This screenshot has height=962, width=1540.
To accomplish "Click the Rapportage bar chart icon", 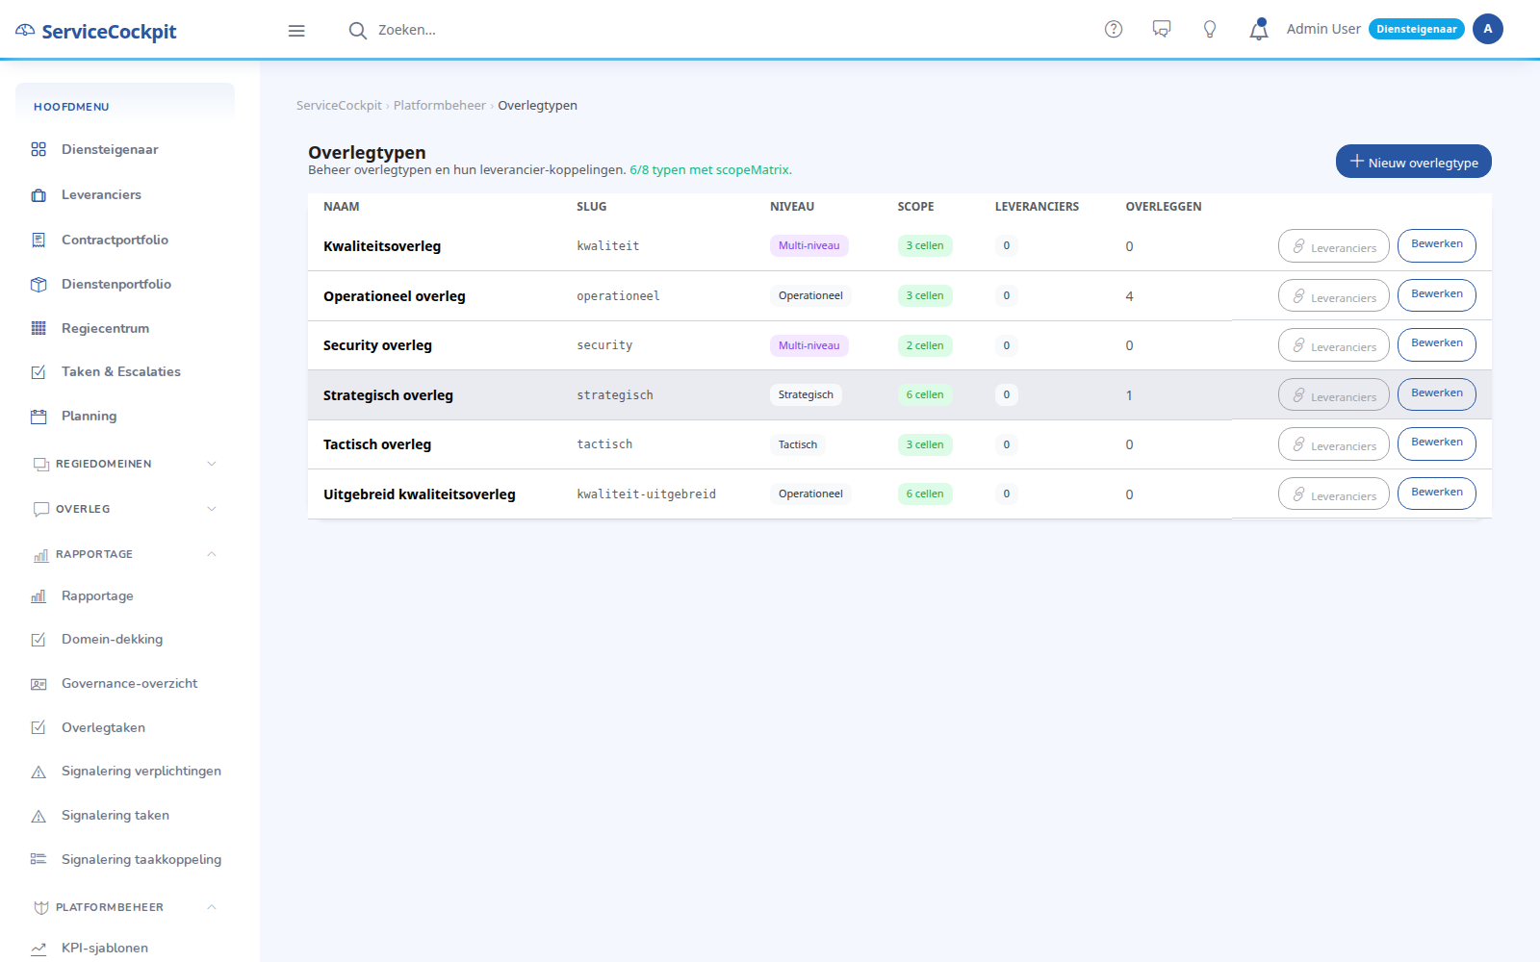I will pos(38,596).
